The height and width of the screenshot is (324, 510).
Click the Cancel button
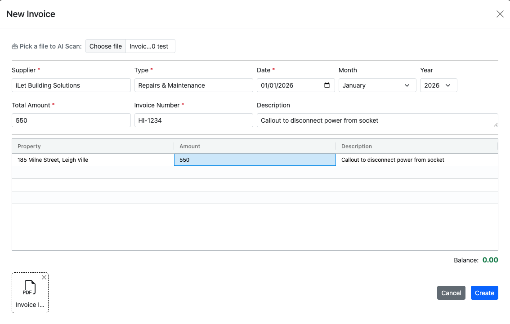(451, 293)
